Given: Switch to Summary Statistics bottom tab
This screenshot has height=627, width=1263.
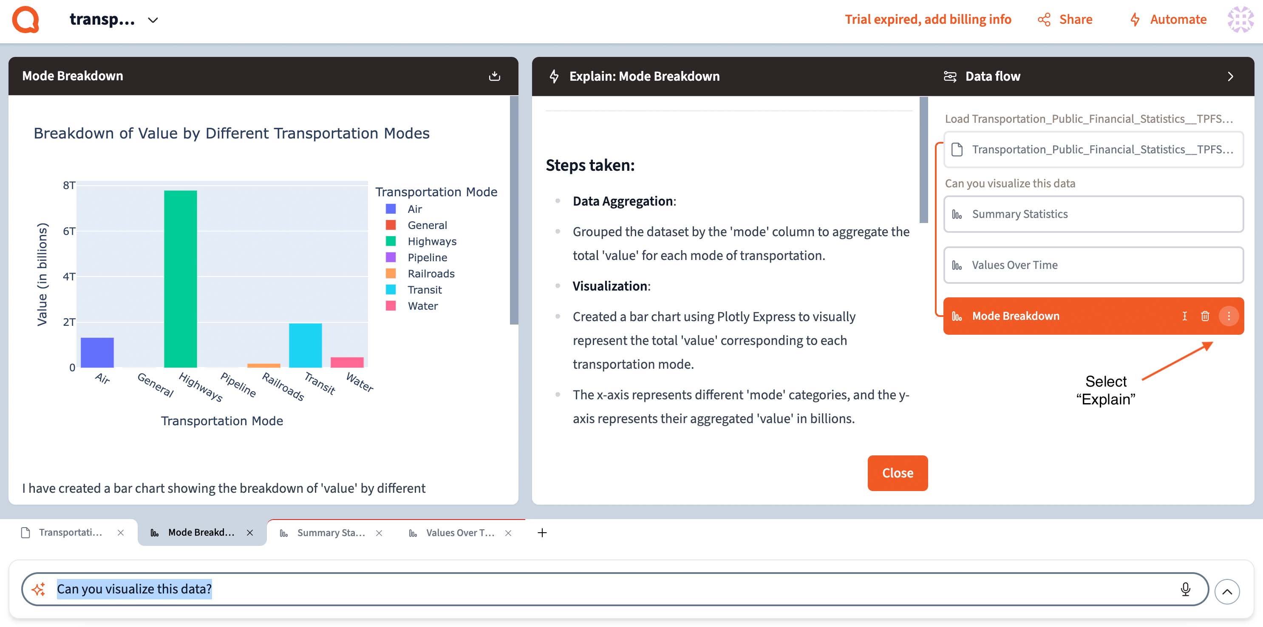Looking at the screenshot, I should 331,533.
